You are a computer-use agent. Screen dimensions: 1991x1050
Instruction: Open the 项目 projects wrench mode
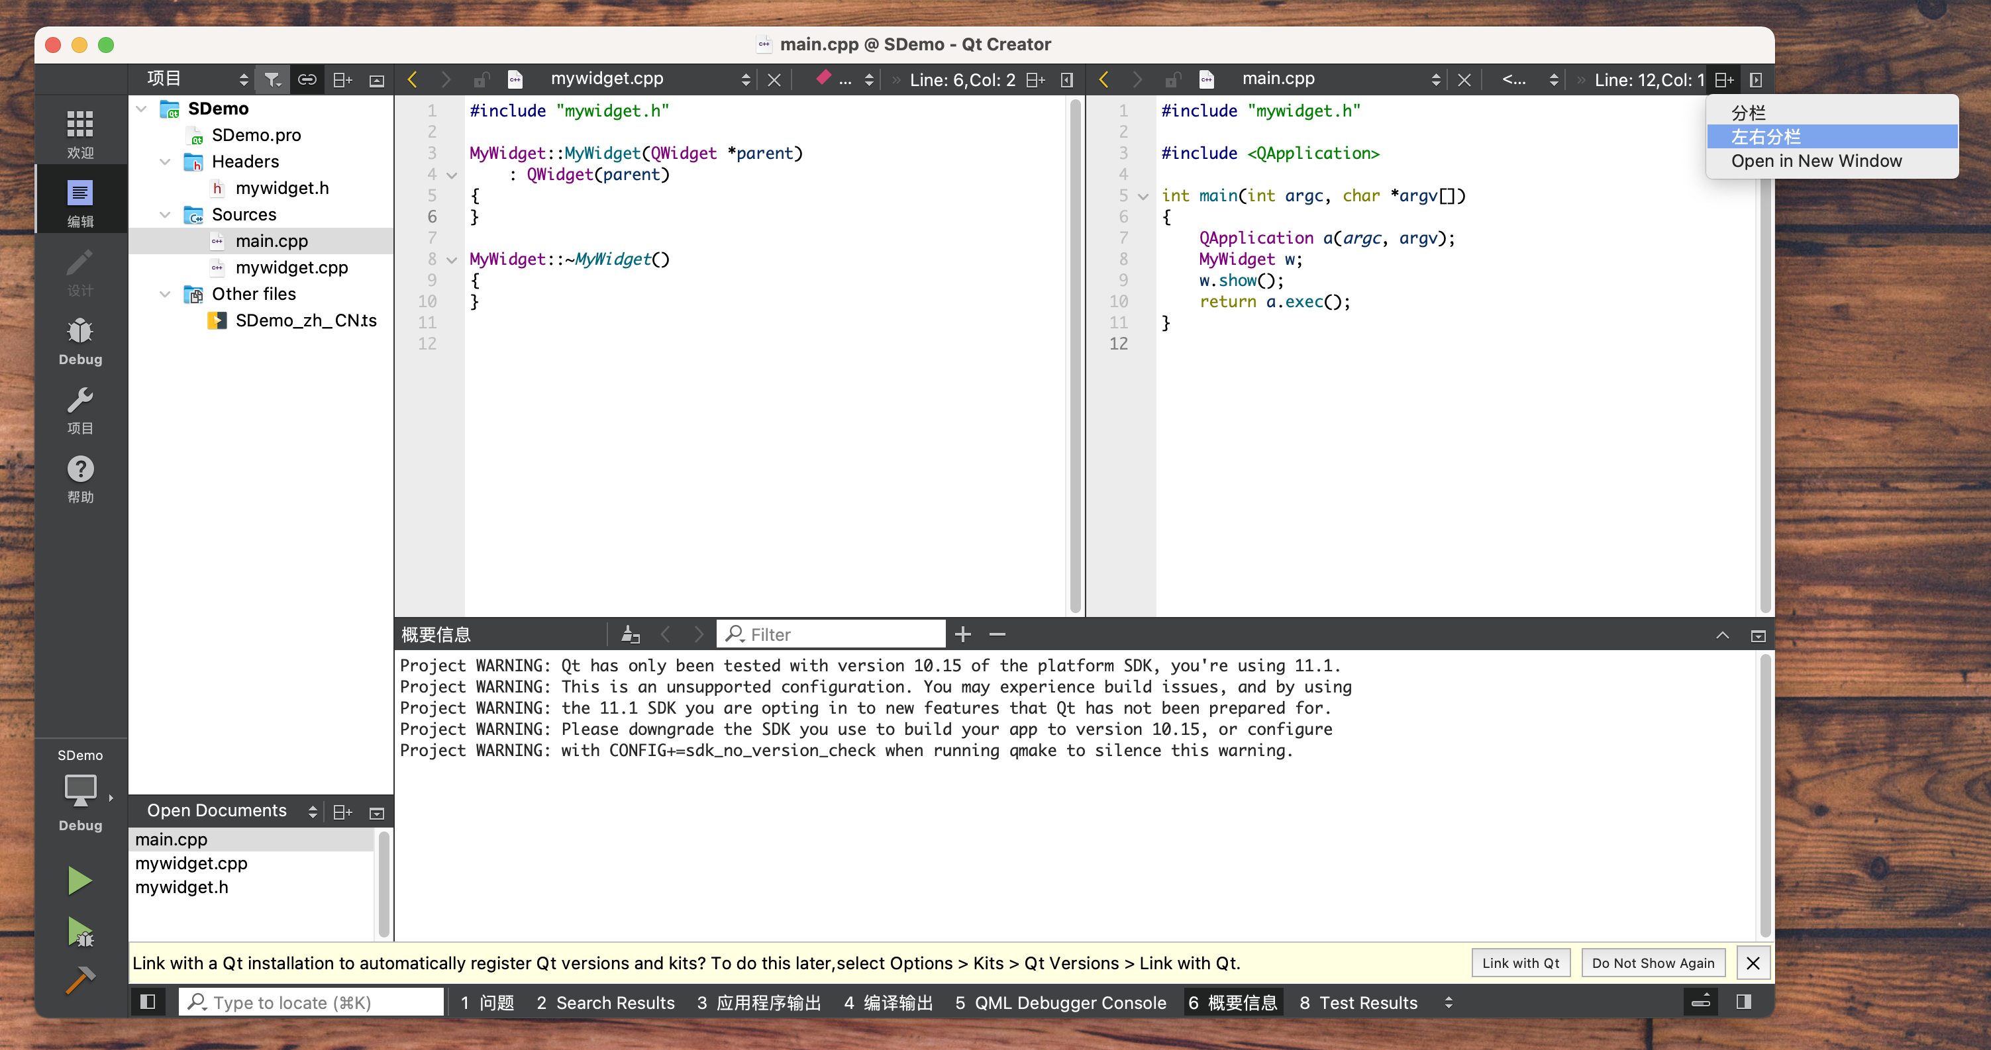click(x=79, y=410)
